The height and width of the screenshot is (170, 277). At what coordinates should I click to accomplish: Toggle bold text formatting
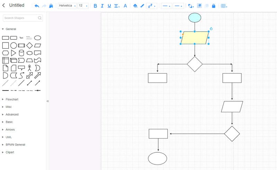pyautogui.click(x=95, y=6)
